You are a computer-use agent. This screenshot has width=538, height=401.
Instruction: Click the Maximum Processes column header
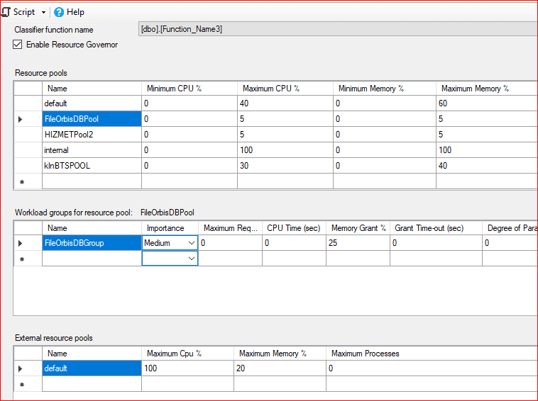pyautogui.click(x=365, y=353)
